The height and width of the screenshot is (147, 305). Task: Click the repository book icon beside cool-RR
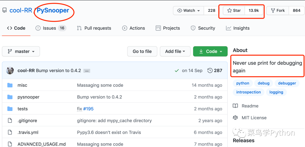point(4,10)
